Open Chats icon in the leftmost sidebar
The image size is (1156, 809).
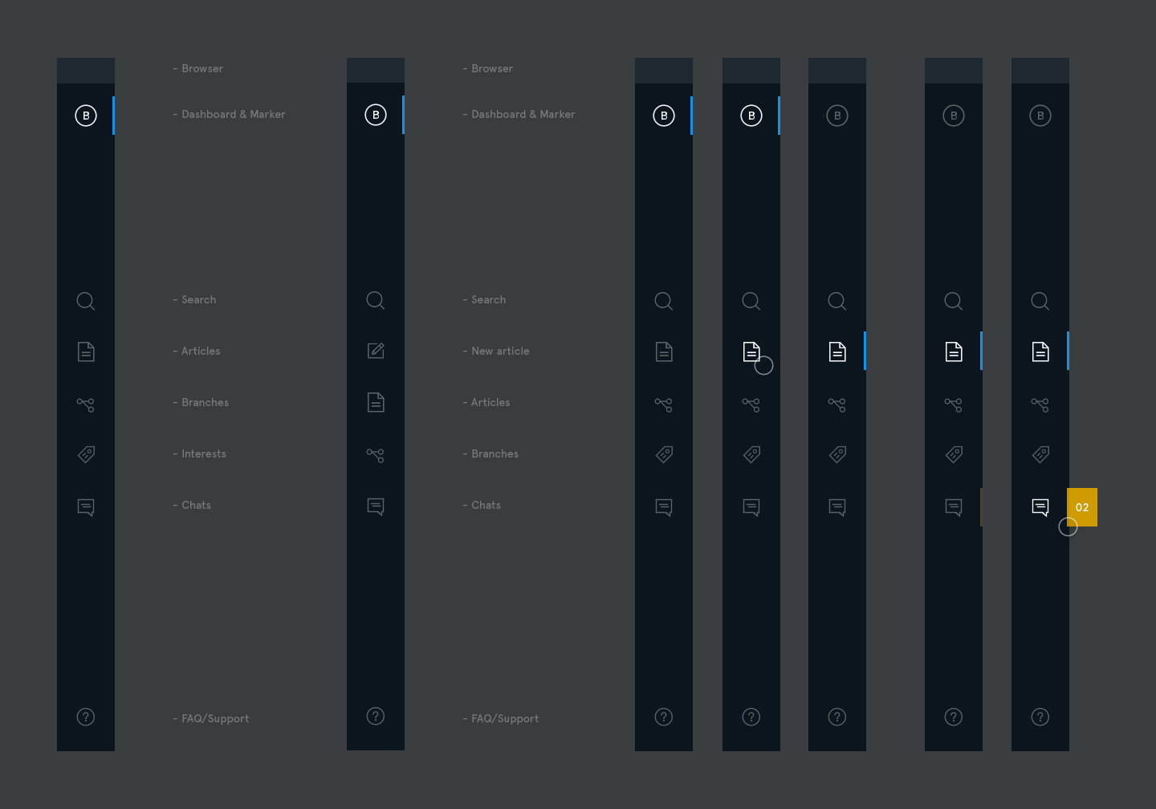(x=86, y=507)
